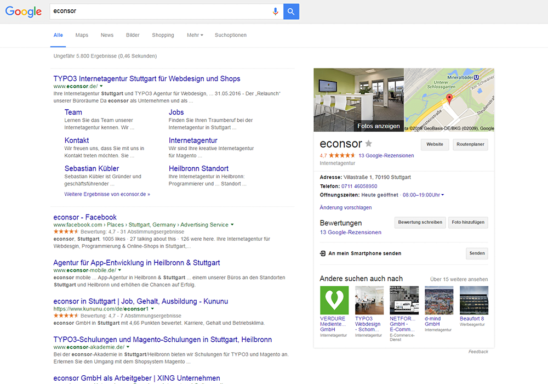Click the d-mind GmbH text link
Image resolution: width=548 pixels, height=384 pixels.
[x=433, y=321]
